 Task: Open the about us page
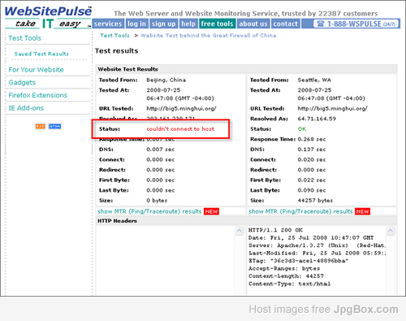(253, 24)
